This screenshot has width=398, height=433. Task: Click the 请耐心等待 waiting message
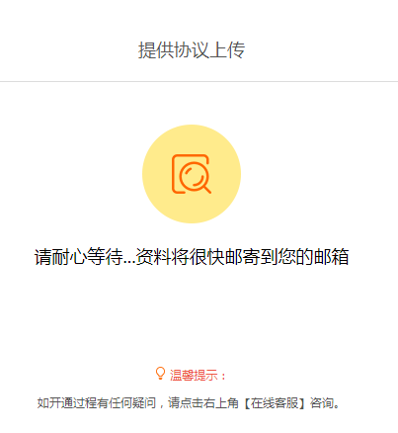tap(79, 257)
